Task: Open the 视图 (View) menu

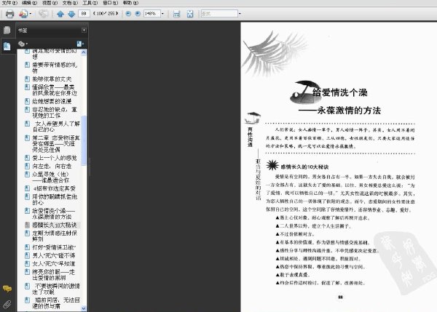Action: [50, 3]
